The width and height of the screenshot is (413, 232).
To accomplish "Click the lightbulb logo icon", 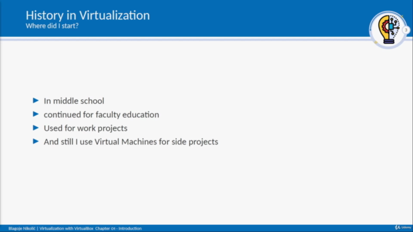I will [x=388, y=30].
